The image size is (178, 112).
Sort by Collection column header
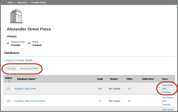pyautogui.click(x=148, y=79)
